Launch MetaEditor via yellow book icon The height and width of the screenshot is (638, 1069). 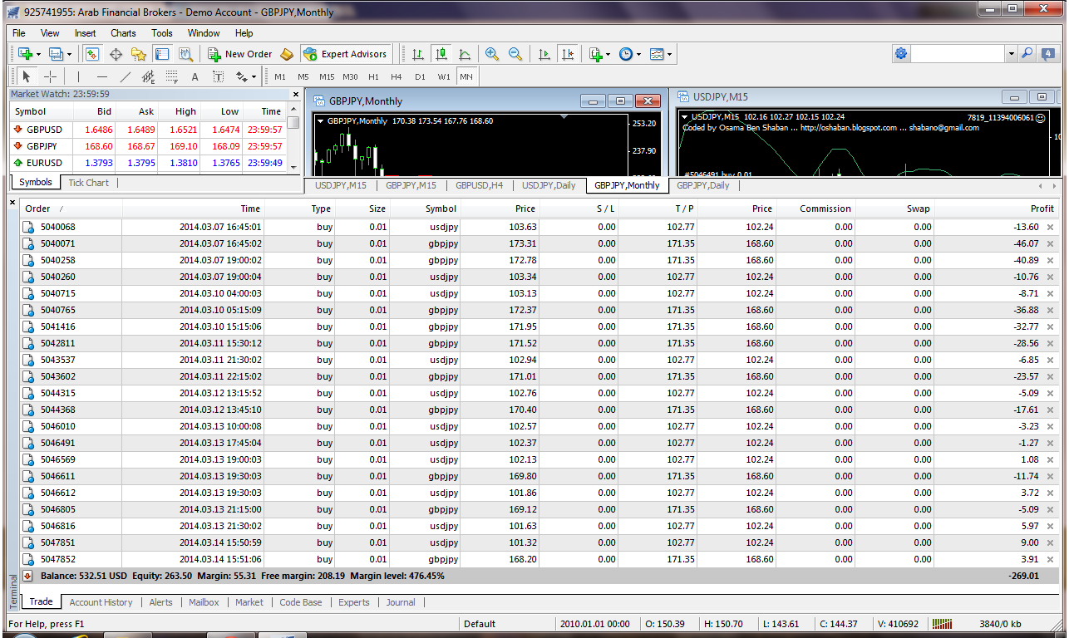[x=287, y=54]
